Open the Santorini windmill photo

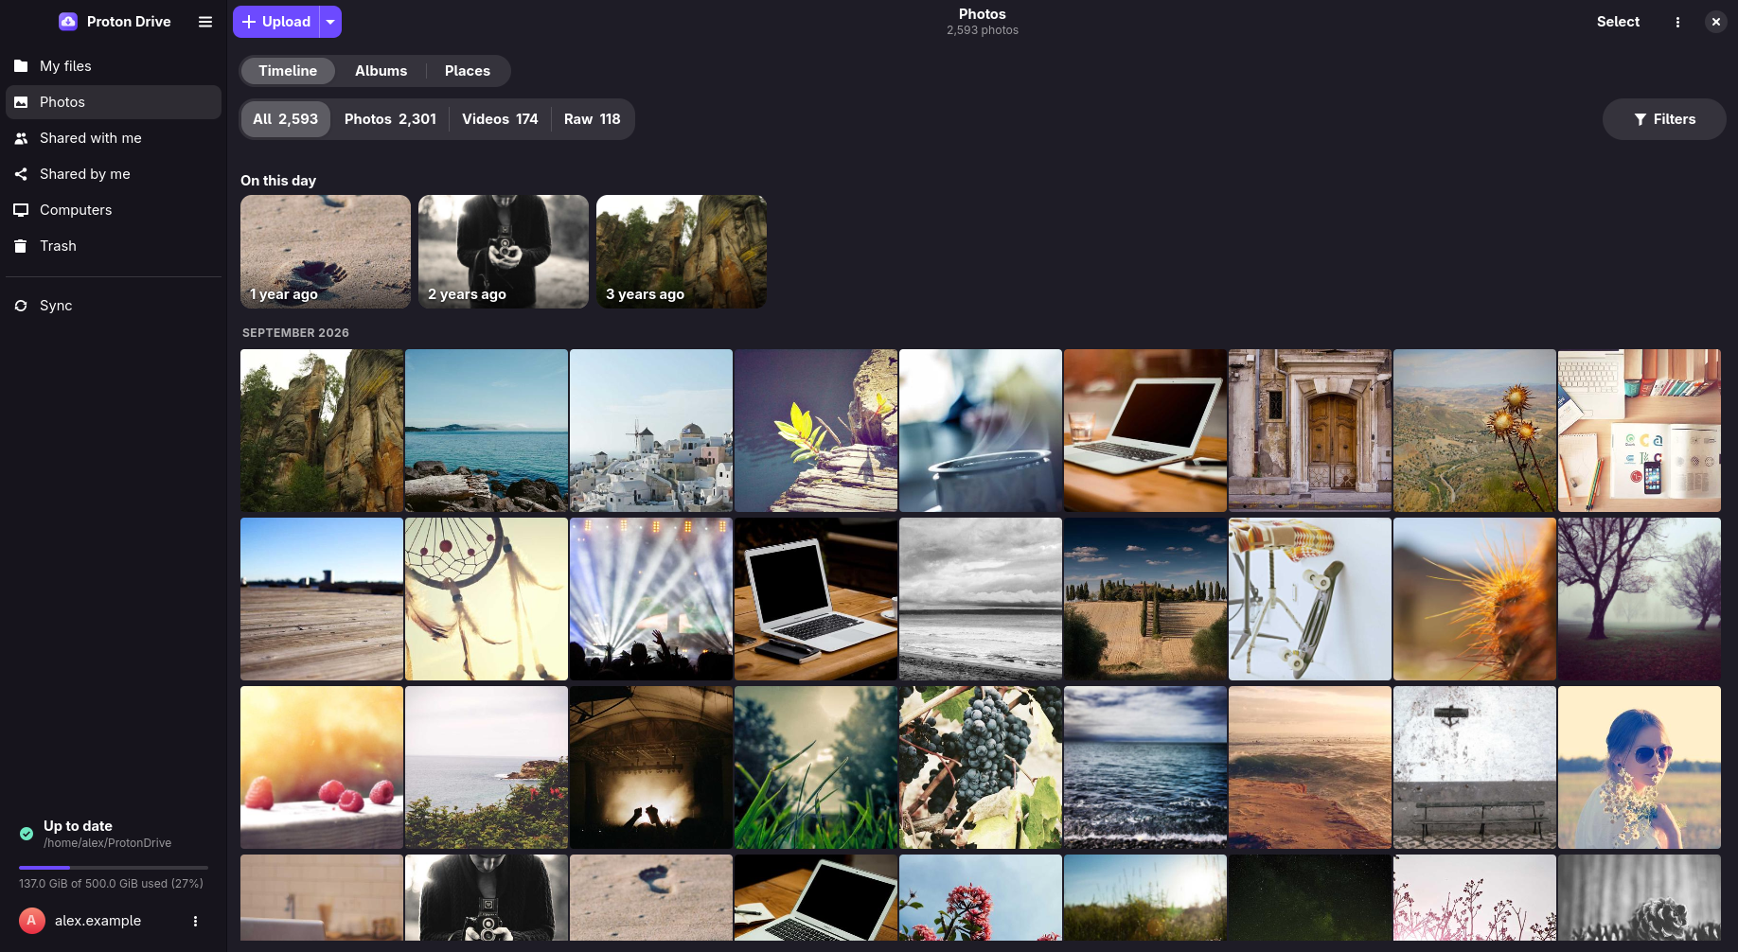click(651, 431)
